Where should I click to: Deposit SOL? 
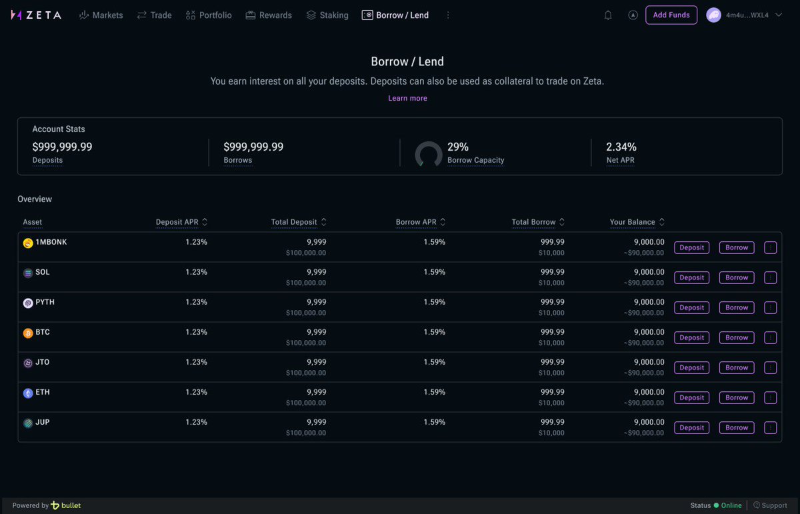click(x=691, y=277)
